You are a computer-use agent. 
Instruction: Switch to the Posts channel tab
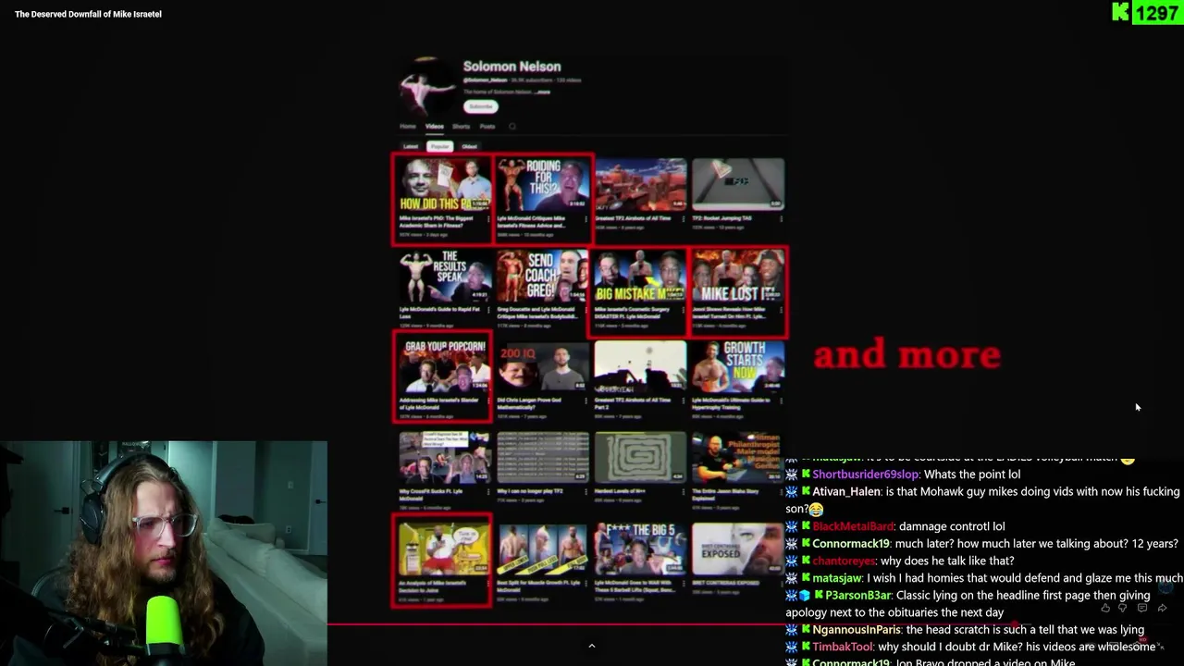[x=487, y=127]
